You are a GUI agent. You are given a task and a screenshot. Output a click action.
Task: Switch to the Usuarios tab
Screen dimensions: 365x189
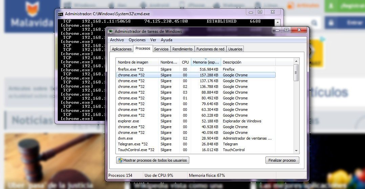coord(235,49)
